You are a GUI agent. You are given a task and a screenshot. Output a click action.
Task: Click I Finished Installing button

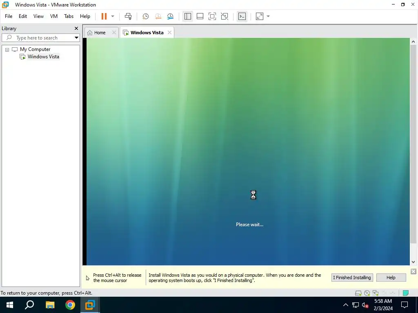[352, 278]
